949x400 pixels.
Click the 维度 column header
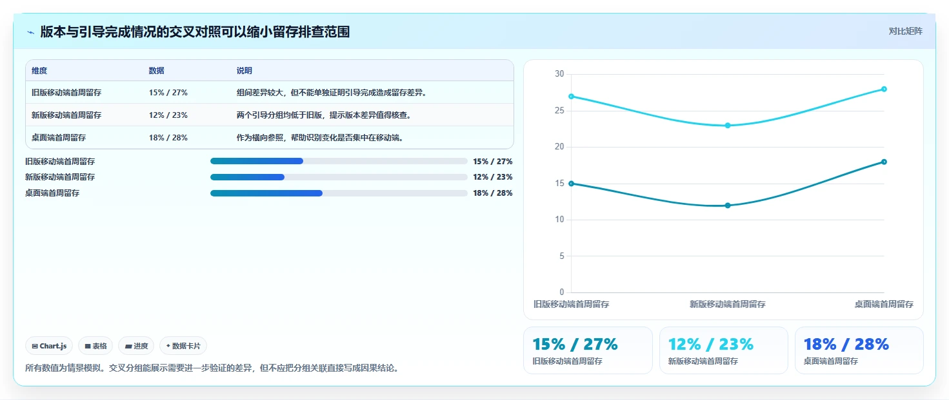[39, 71]
